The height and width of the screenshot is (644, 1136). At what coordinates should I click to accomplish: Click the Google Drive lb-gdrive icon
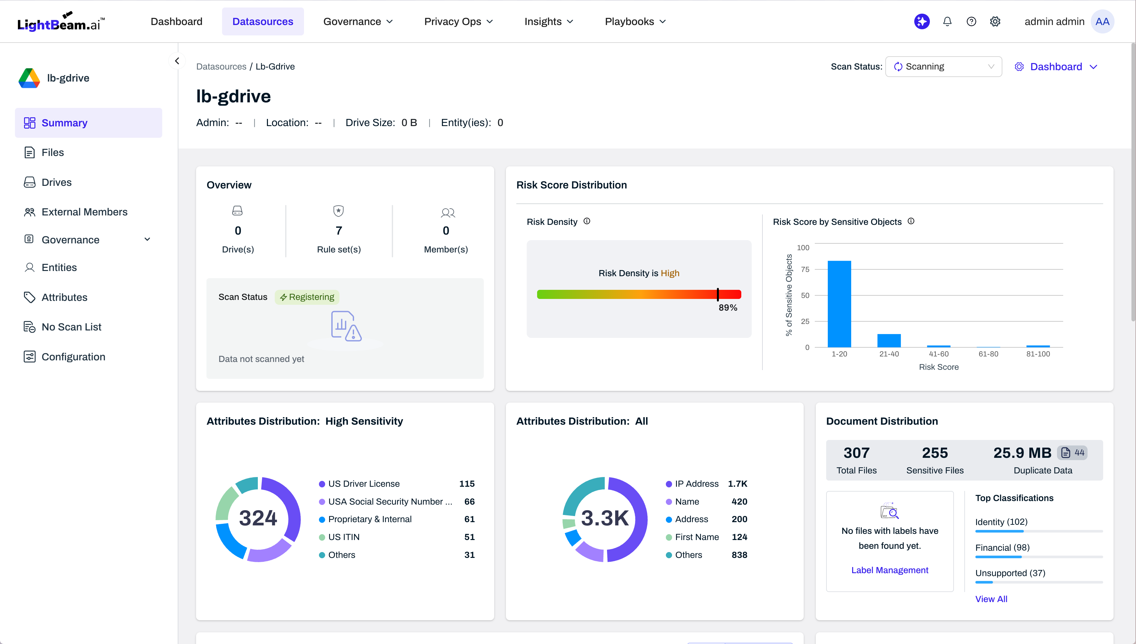pos(29,78)
